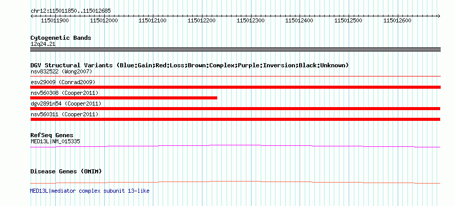Click the nsv560311 (Cooper2011) label

64,114
